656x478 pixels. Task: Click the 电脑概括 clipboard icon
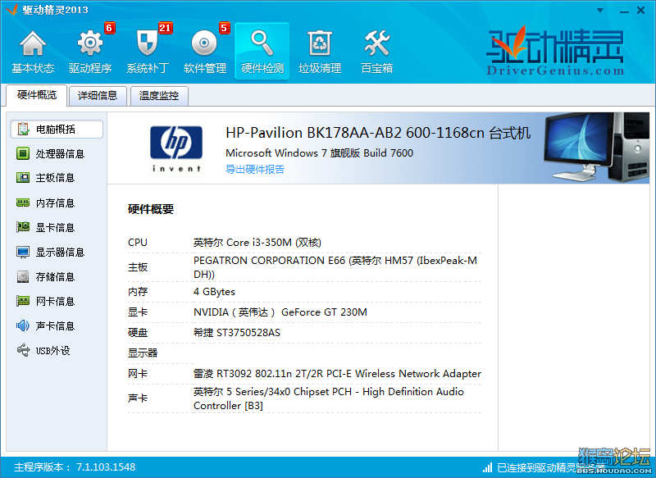[x=24, y=130]
